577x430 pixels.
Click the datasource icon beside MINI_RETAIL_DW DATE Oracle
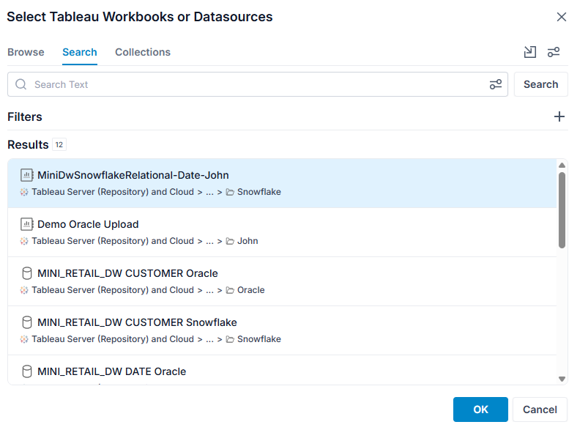[27, 371]
